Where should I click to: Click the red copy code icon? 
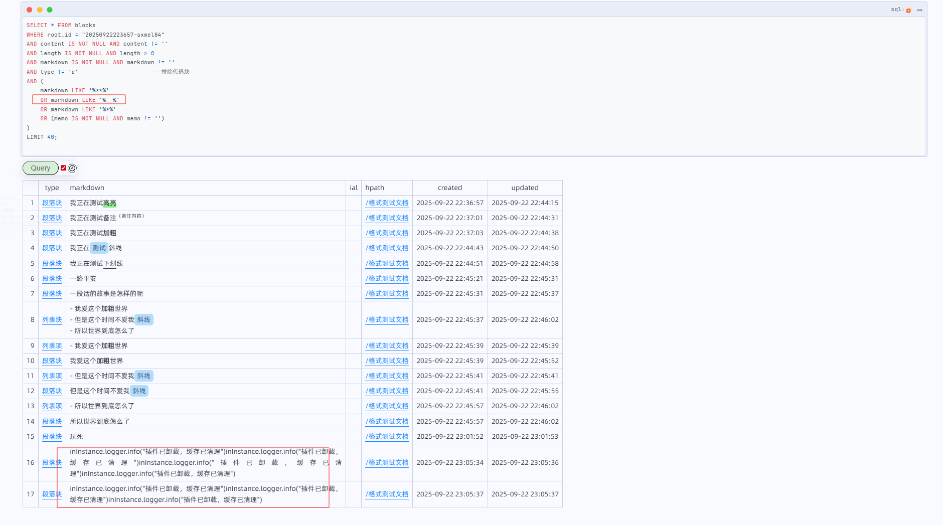908,10
